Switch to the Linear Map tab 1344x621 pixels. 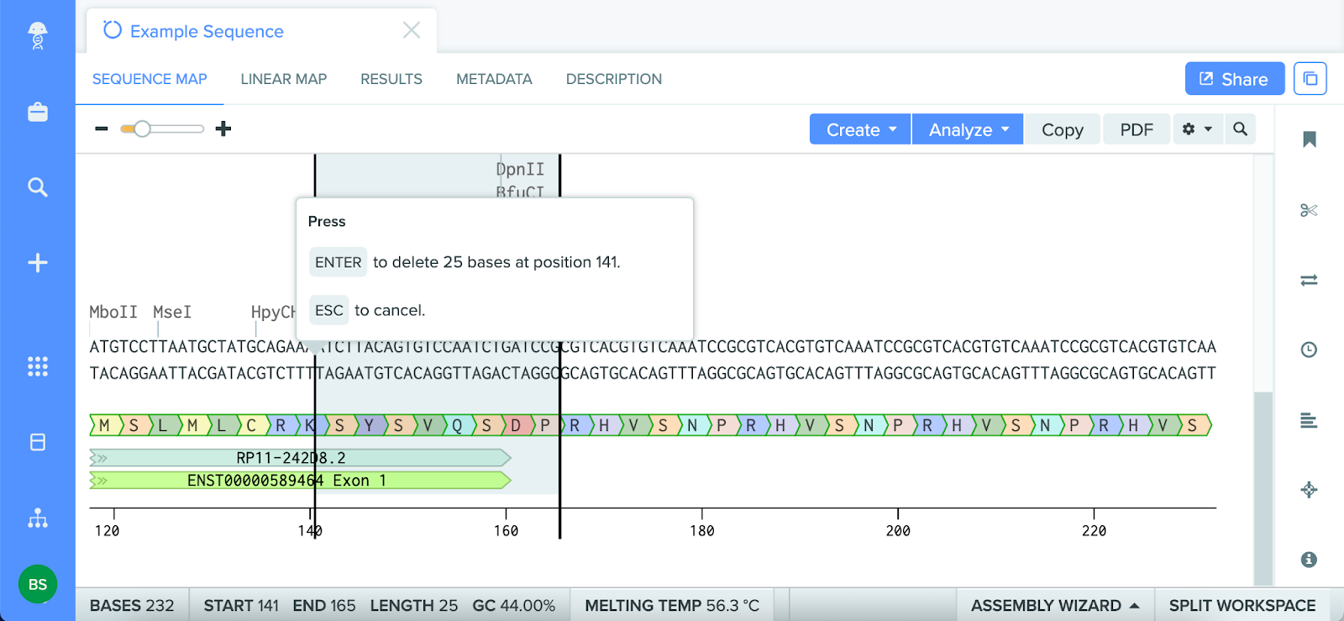coord(283,79)
